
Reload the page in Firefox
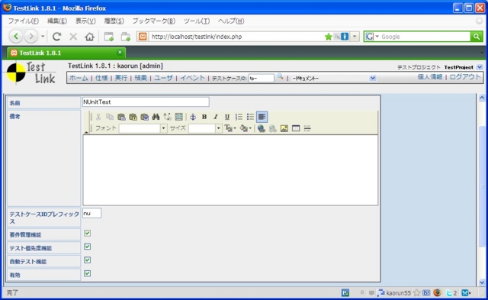[56, 37]
